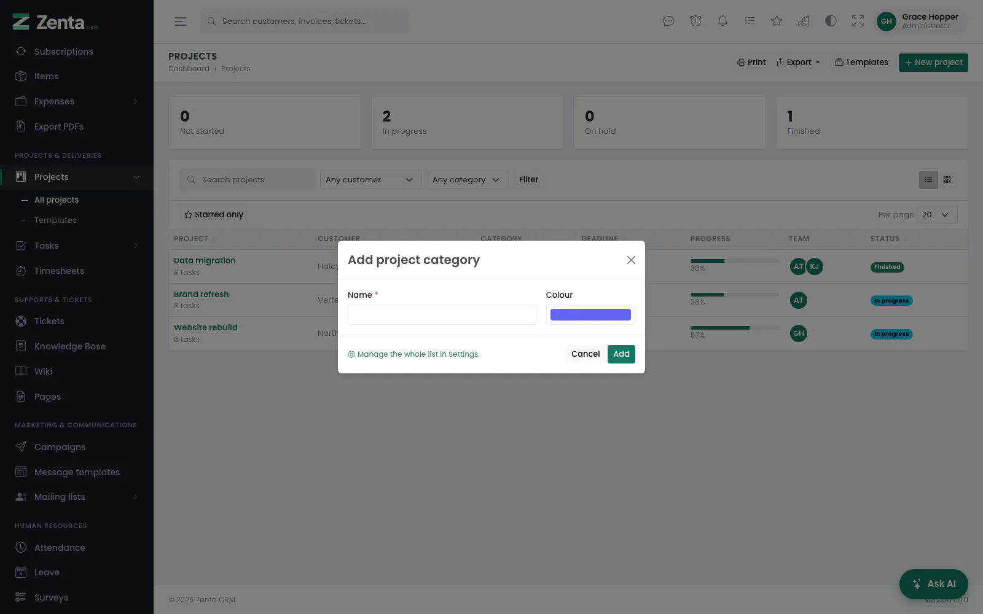Open Manage the whole list in Settings link
The image size is (983, 614).
(x=413, y=354)
